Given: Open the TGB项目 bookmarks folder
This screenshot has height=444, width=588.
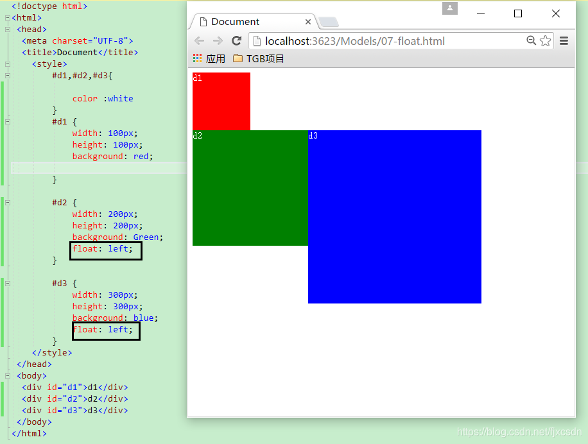Looking at the screenshot, I should pyautogui.click(x=259, y=58).
